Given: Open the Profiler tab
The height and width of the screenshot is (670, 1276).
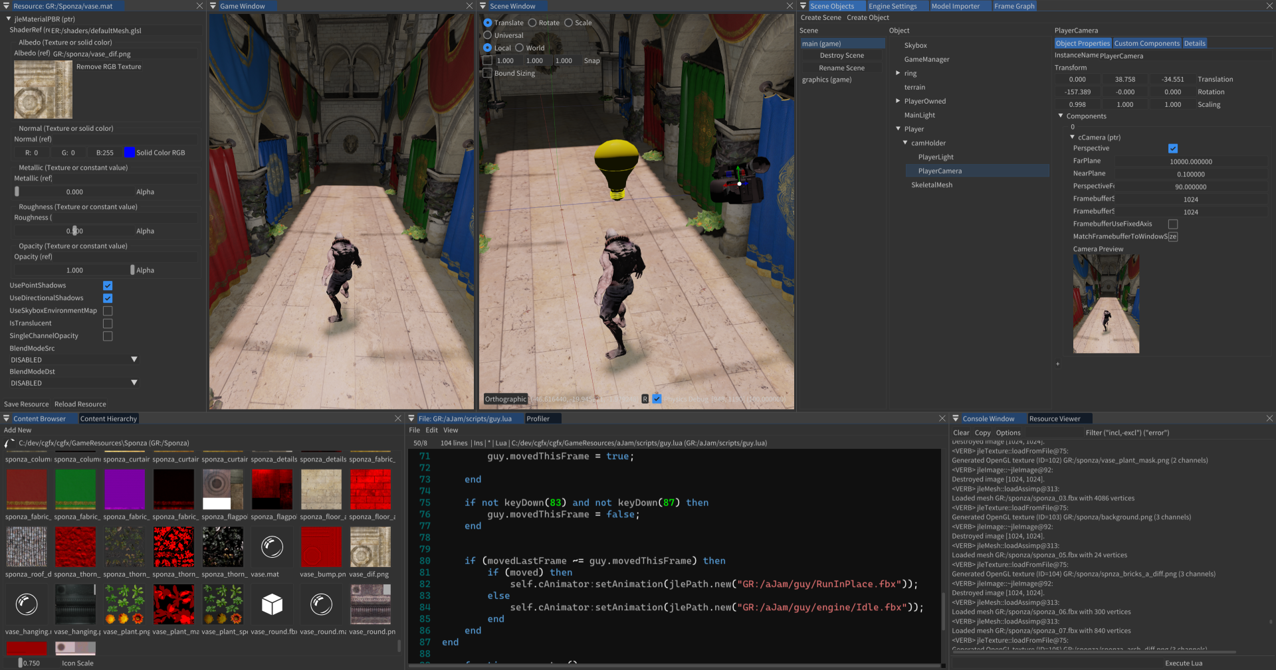Looking at the screenshot, I should (538, 419).
